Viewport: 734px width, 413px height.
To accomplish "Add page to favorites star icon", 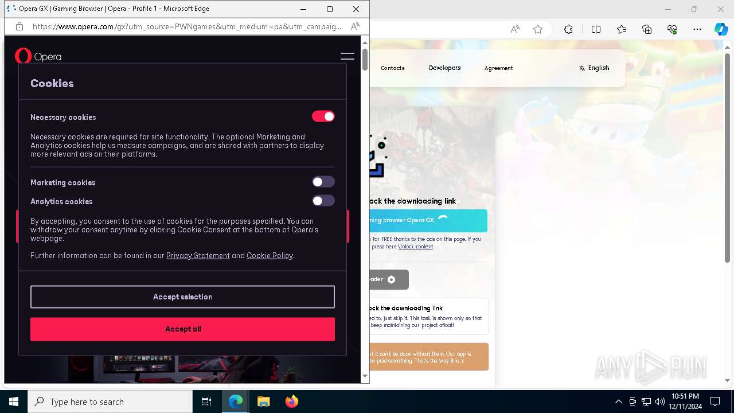I will click(538, 29).
